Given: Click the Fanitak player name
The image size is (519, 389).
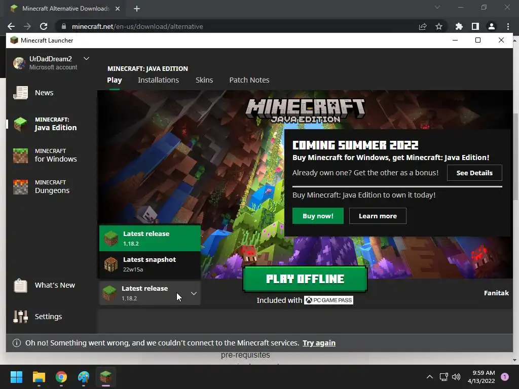Looking at the screenshot, I should 496,293.
